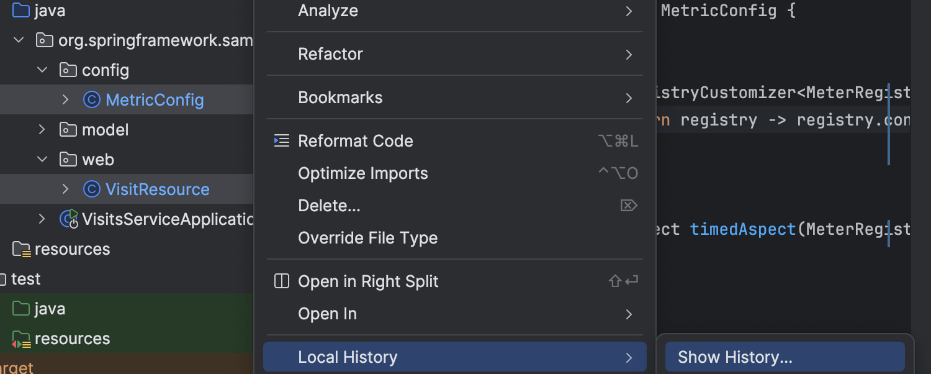The width and height of the screenshot is (931, 374).
Task: Click the MetricConfig class icon
Action: click(x=92, y=100)
